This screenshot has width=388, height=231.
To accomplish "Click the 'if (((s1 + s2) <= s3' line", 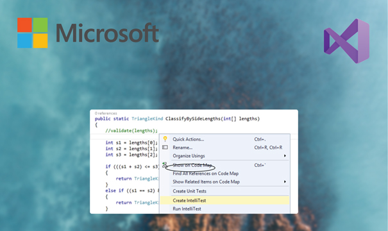I will 132,167.
